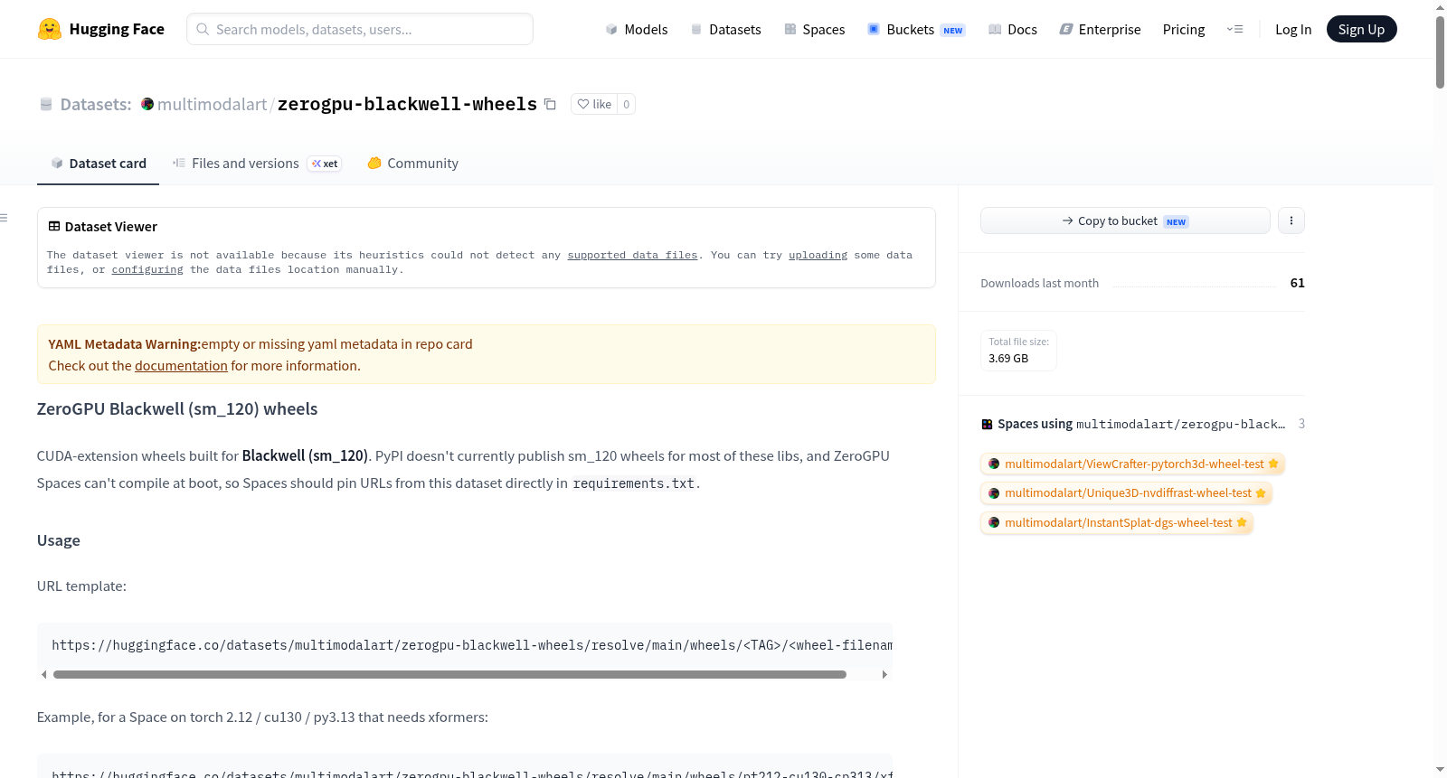Click the heart like button
This screenshot has height=778, width=1447.
point(594,104)
